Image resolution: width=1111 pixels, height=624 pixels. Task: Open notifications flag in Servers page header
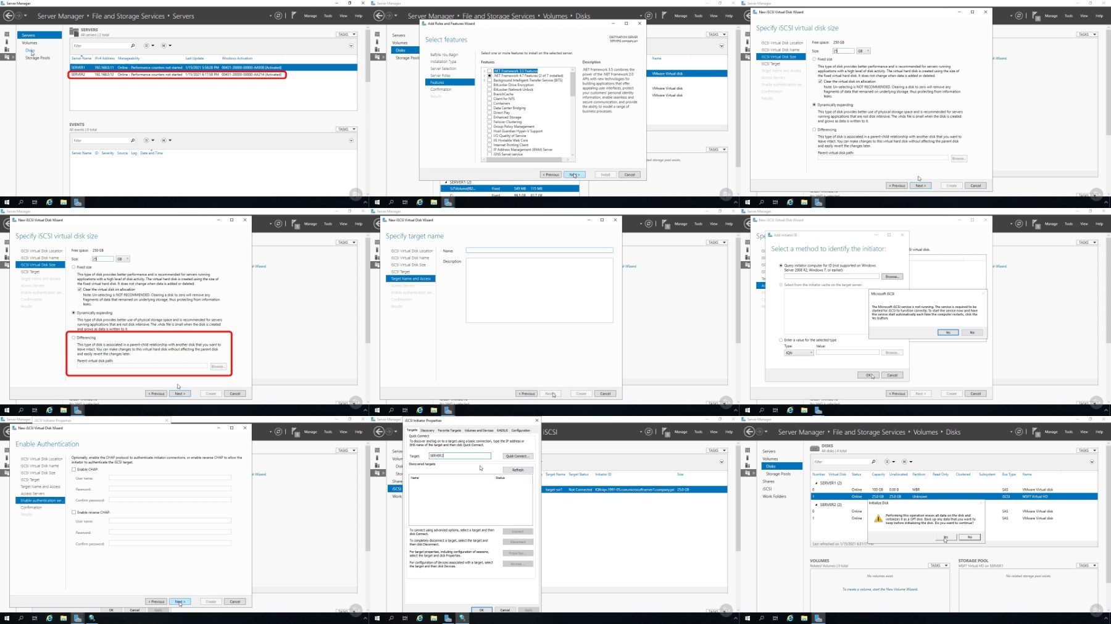click(294, 15)
